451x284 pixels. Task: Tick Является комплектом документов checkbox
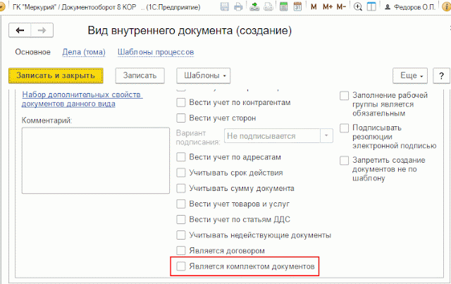(180, 266)
